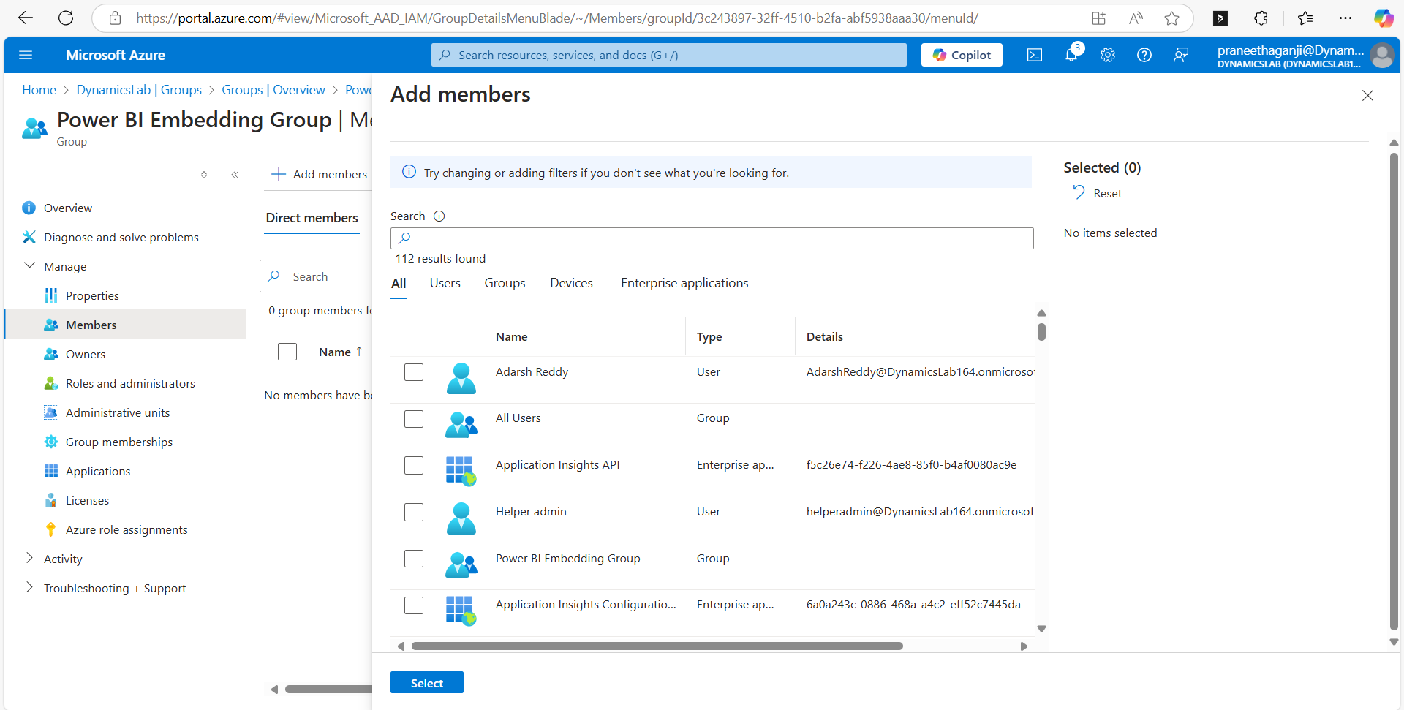The height and width of the screenshot is (710, 1404).
Task: Open the Copilot button
Action: point(961,55)
